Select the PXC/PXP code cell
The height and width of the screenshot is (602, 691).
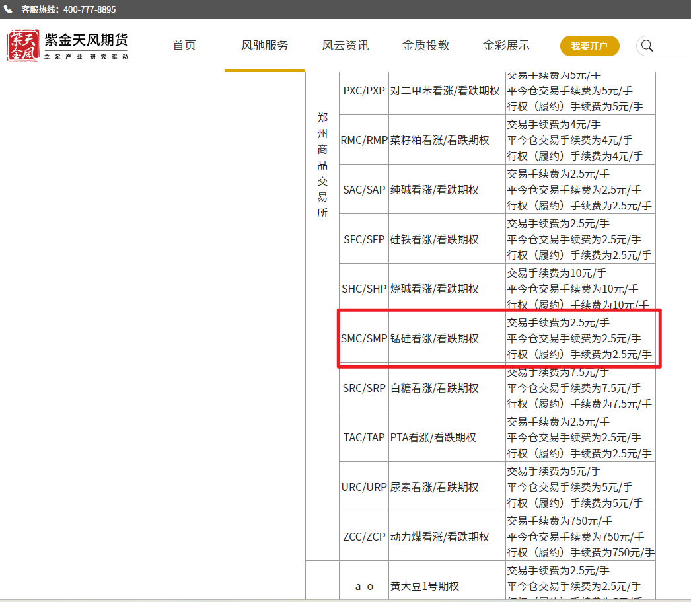click(364, 91)
